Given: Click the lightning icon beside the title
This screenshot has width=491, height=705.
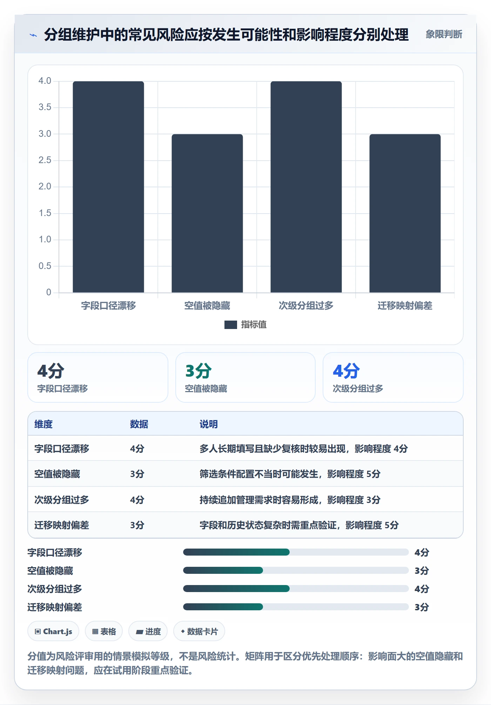Looking at the screenshot, I should click(x=33, y=35).
